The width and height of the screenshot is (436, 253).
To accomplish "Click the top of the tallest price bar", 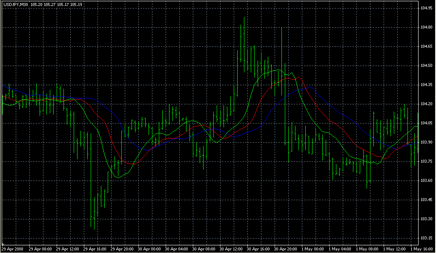I will (244, 17).
